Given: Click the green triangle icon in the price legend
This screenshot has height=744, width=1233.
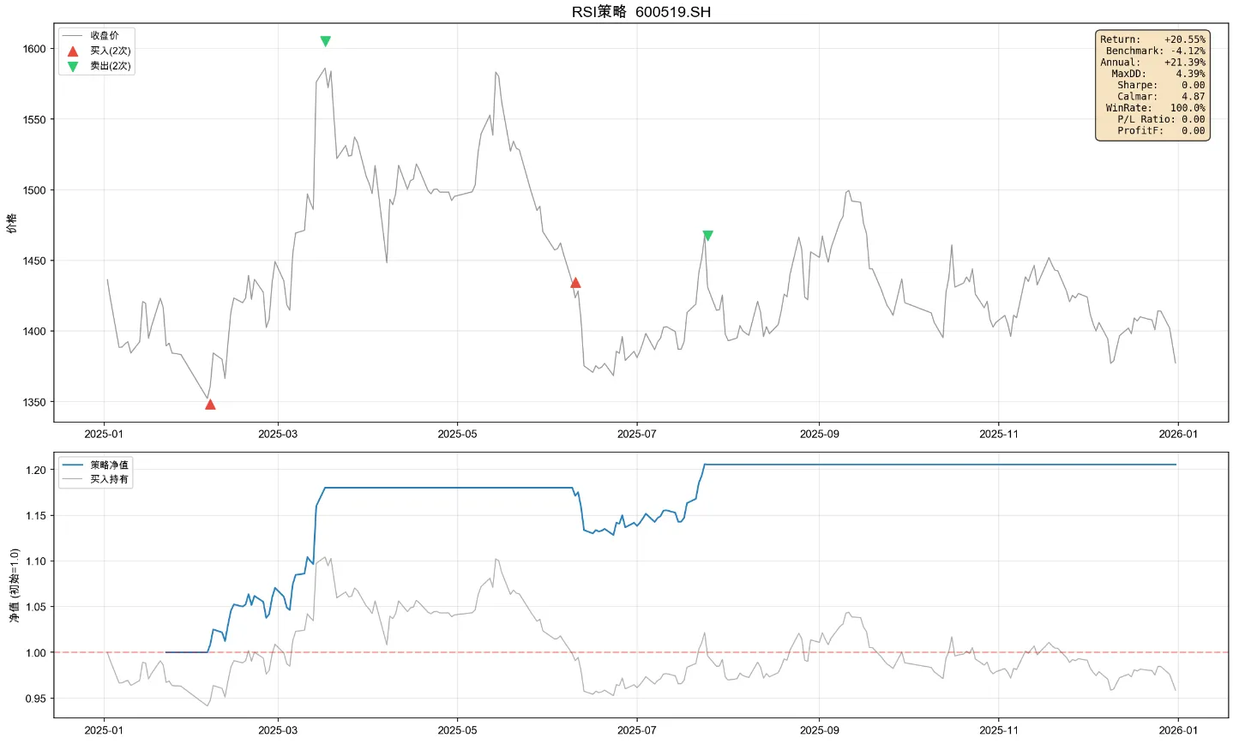Looking at the screenshot, I should (x=73, y=66).
